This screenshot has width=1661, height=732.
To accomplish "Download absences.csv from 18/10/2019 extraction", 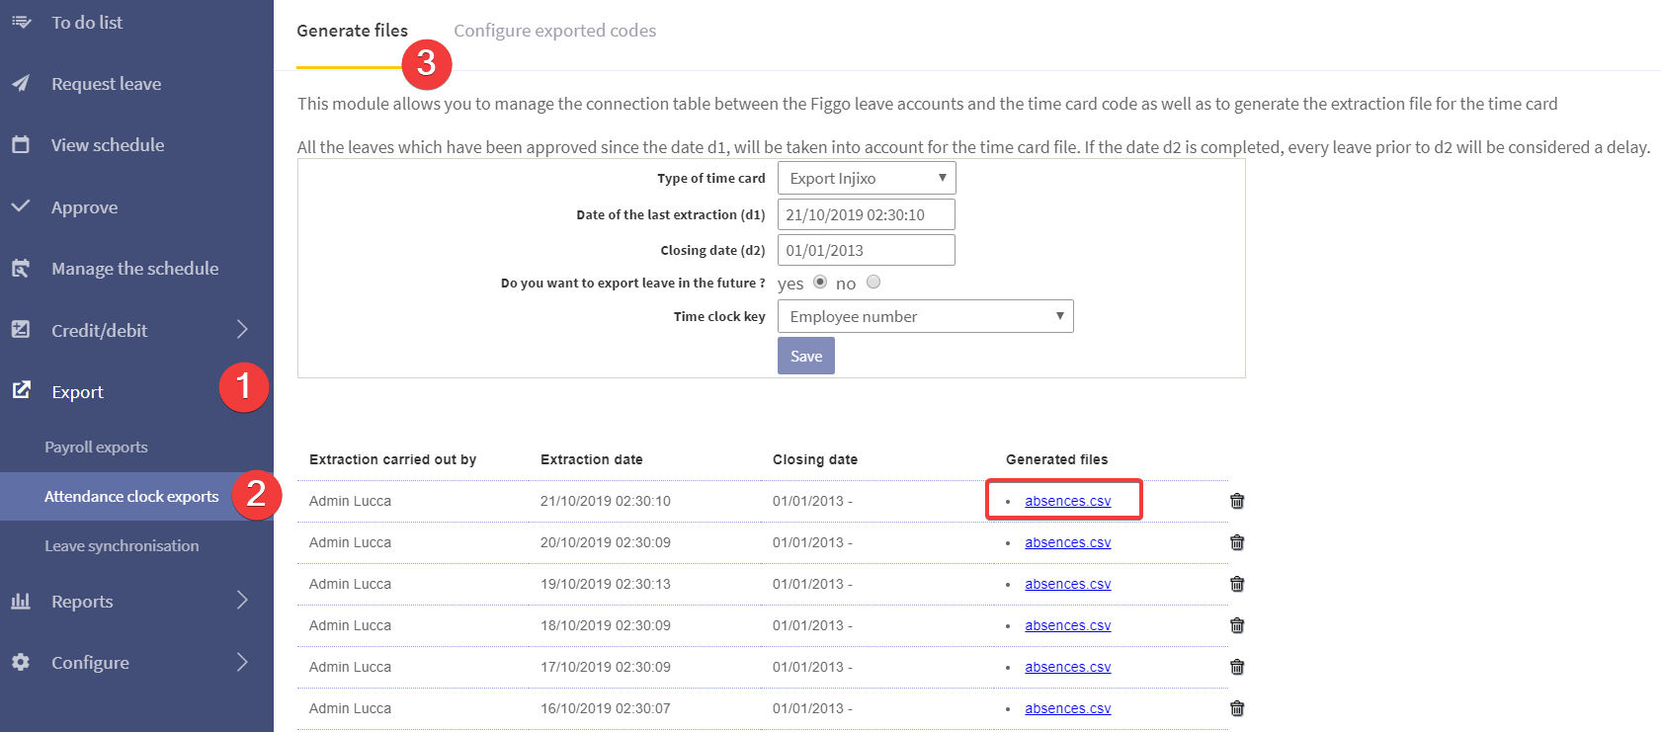I will (x=1067, y=625).
